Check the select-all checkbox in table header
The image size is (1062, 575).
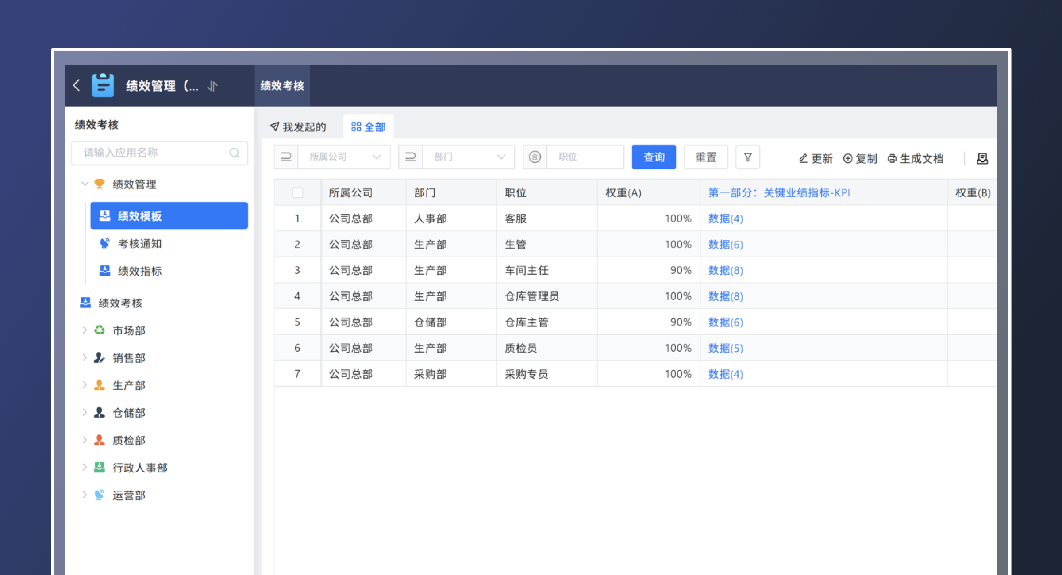coord(297,192)
